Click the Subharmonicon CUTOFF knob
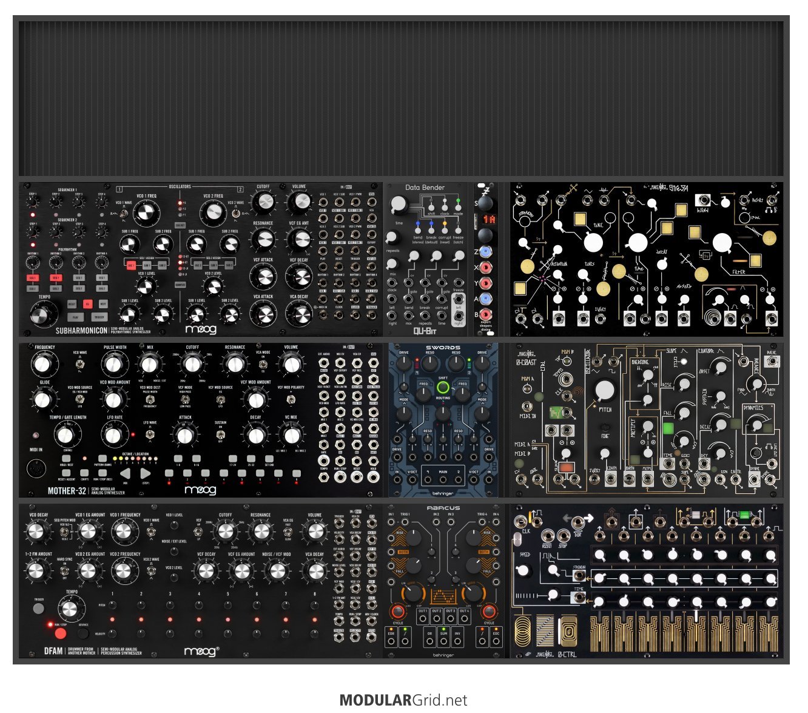Image resolution: width=808 pixels, height=713 pixels. tap(263, 202)
